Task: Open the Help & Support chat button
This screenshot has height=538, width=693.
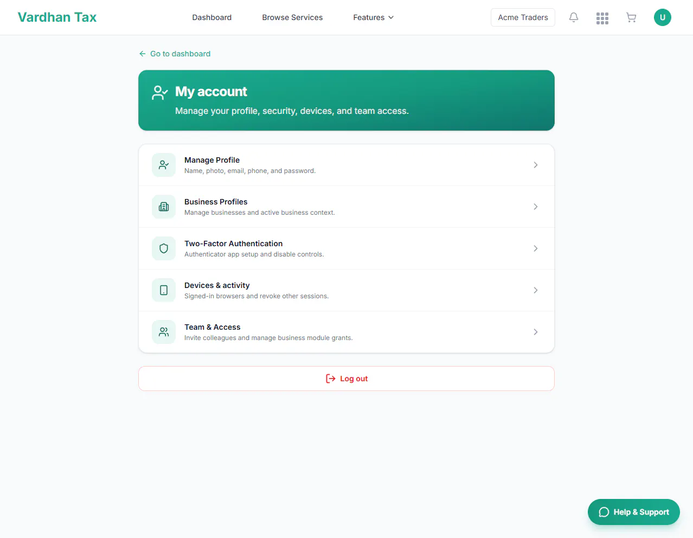Action: (x=634, y=512)
